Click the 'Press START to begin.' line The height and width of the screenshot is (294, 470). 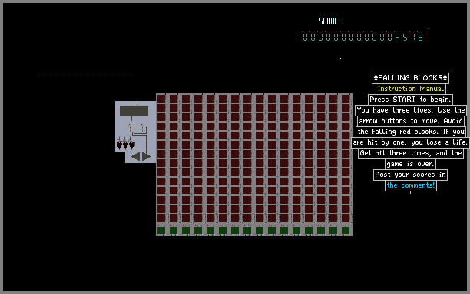(x=410, y=100)
